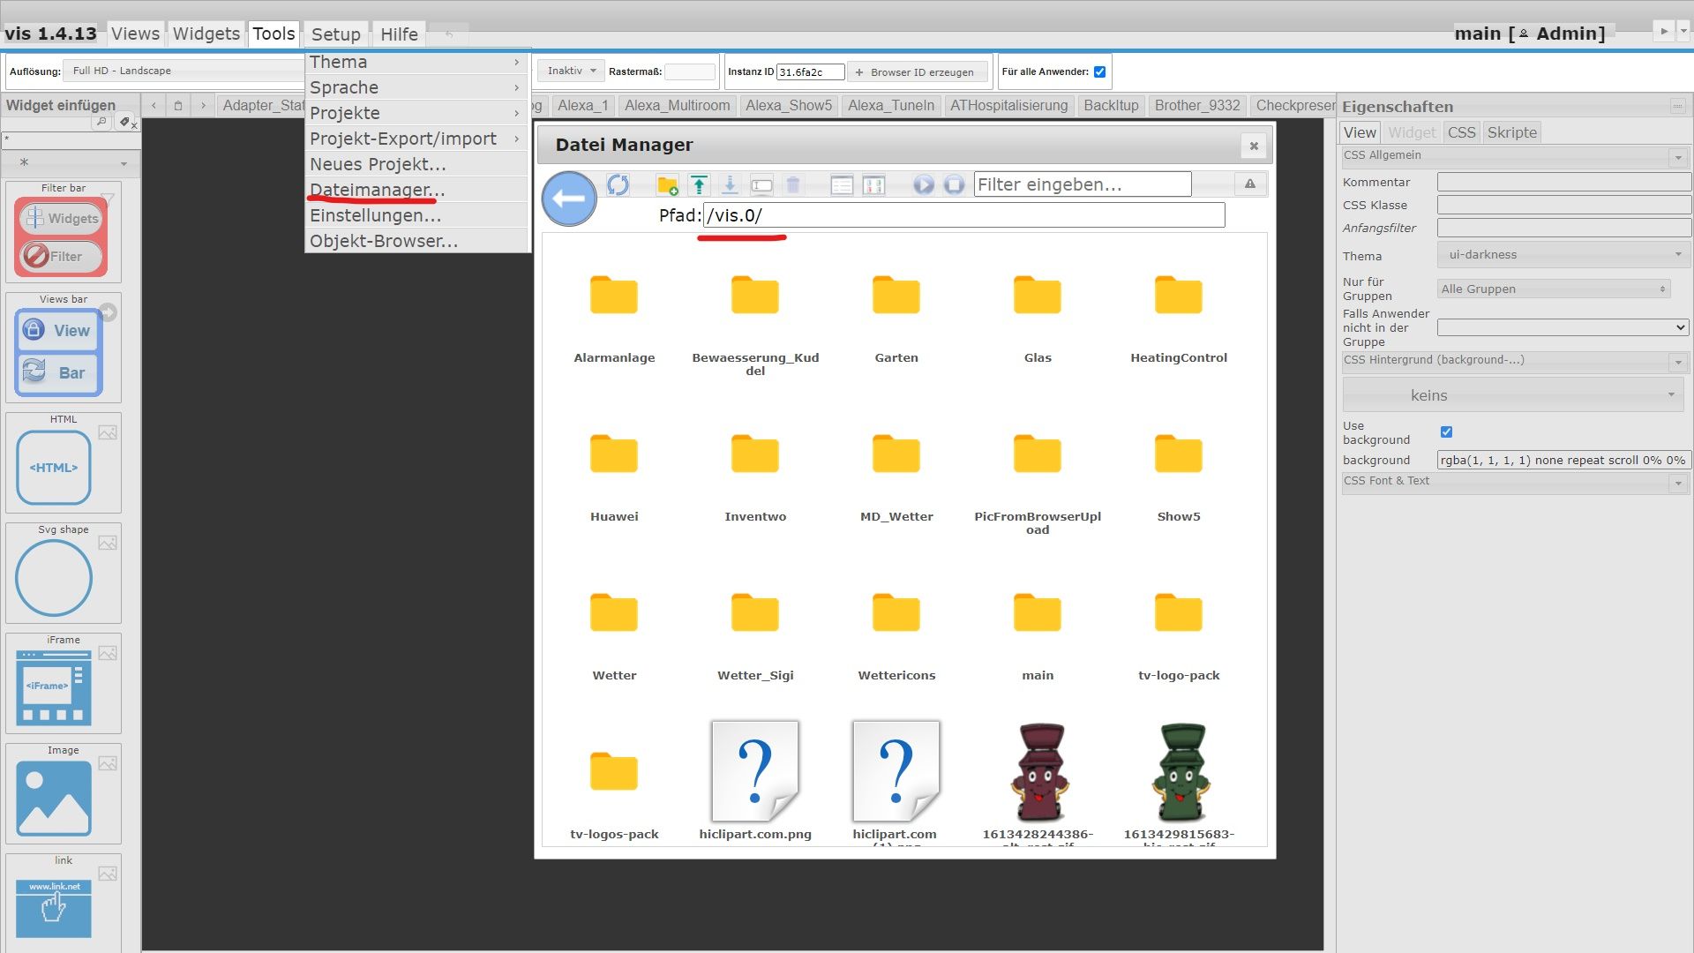Upload a file using the green upload icon
This screenshot has width=1694, height=953.
pyautogui.click(x=698, y=184)
